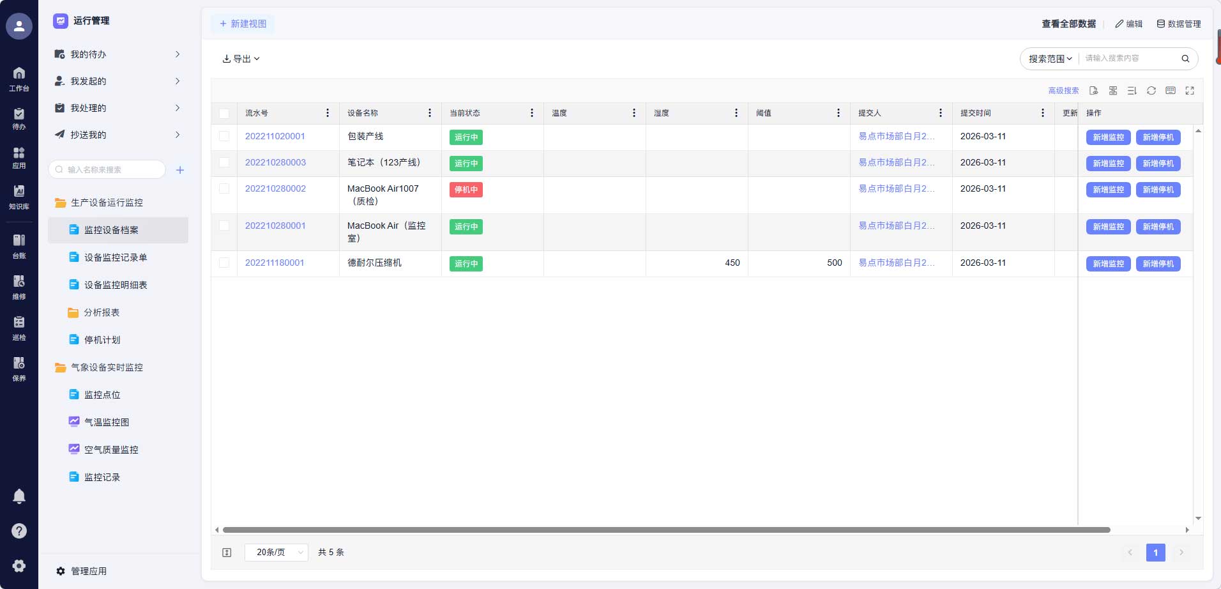Click the search magnifier icon in search box
Viewport: 1221px width, 589px height.
point(1185,59)
